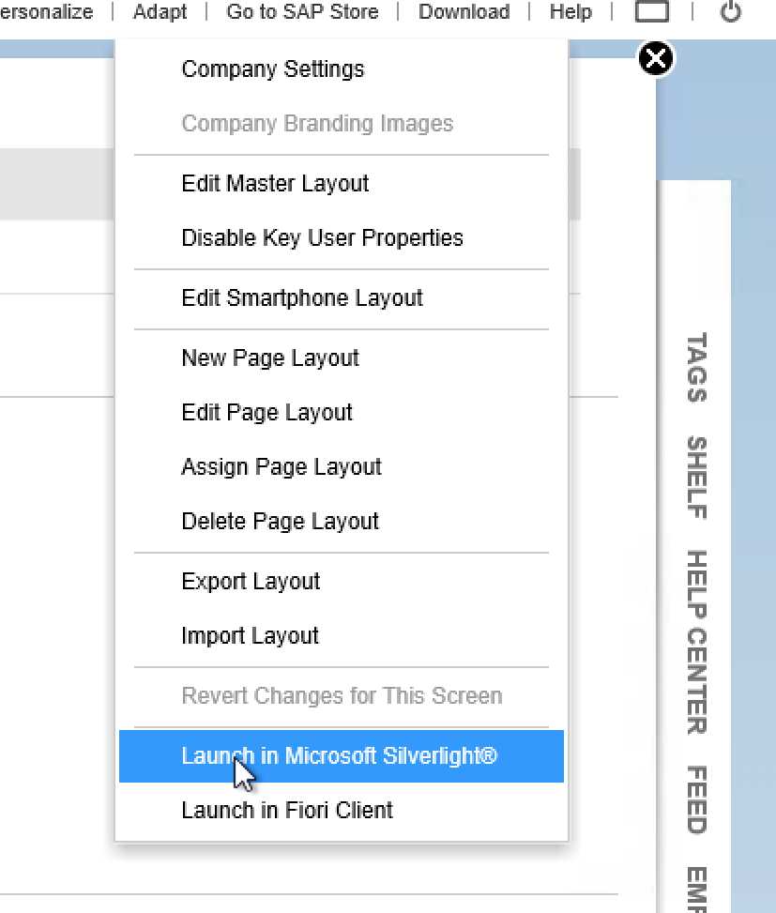Viewport: 776px width, 913px height.
Task: Open the Adapt menu
Action: pyautogui.click(x=160, y=12)
